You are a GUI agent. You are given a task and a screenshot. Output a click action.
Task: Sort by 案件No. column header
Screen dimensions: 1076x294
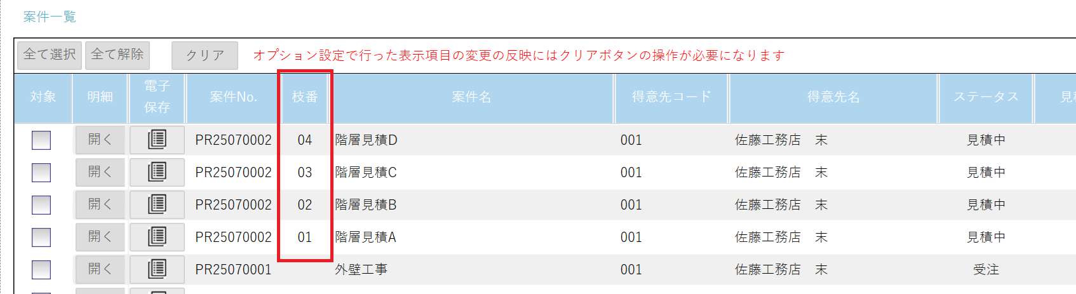pyautogui.click(x=233, y=97)
